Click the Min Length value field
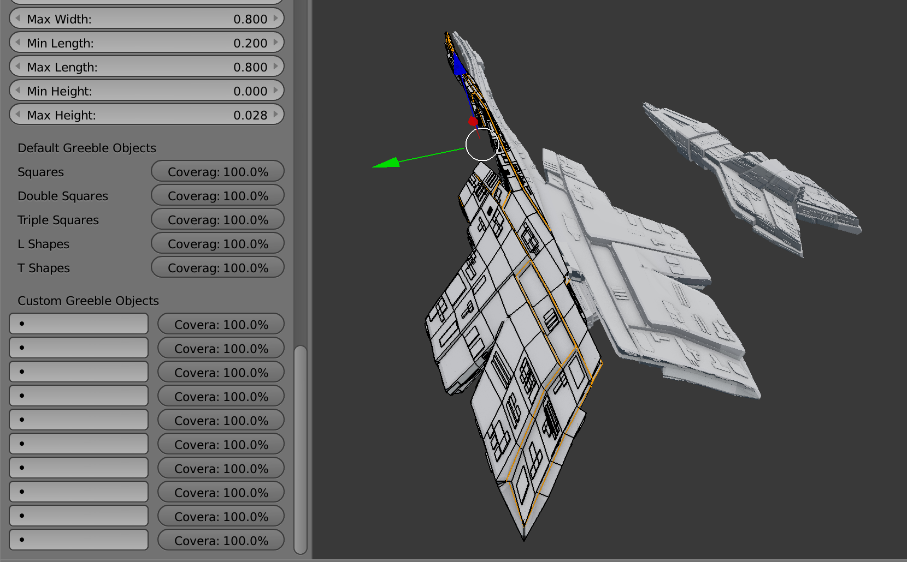The height and width of the screenshot is (562, 907). [x=146, y=43]
